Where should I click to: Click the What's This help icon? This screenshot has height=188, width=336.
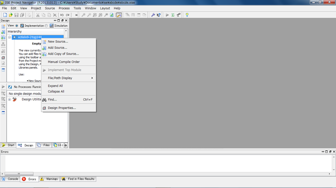pos(159,15)
